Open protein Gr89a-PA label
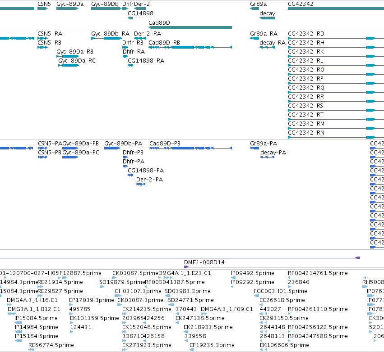This screenshot has height=352, width=384. (x=264, y=144)
